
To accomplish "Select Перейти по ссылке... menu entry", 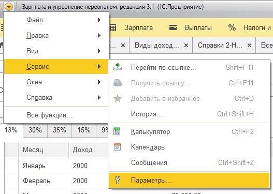I will (189, 67).
